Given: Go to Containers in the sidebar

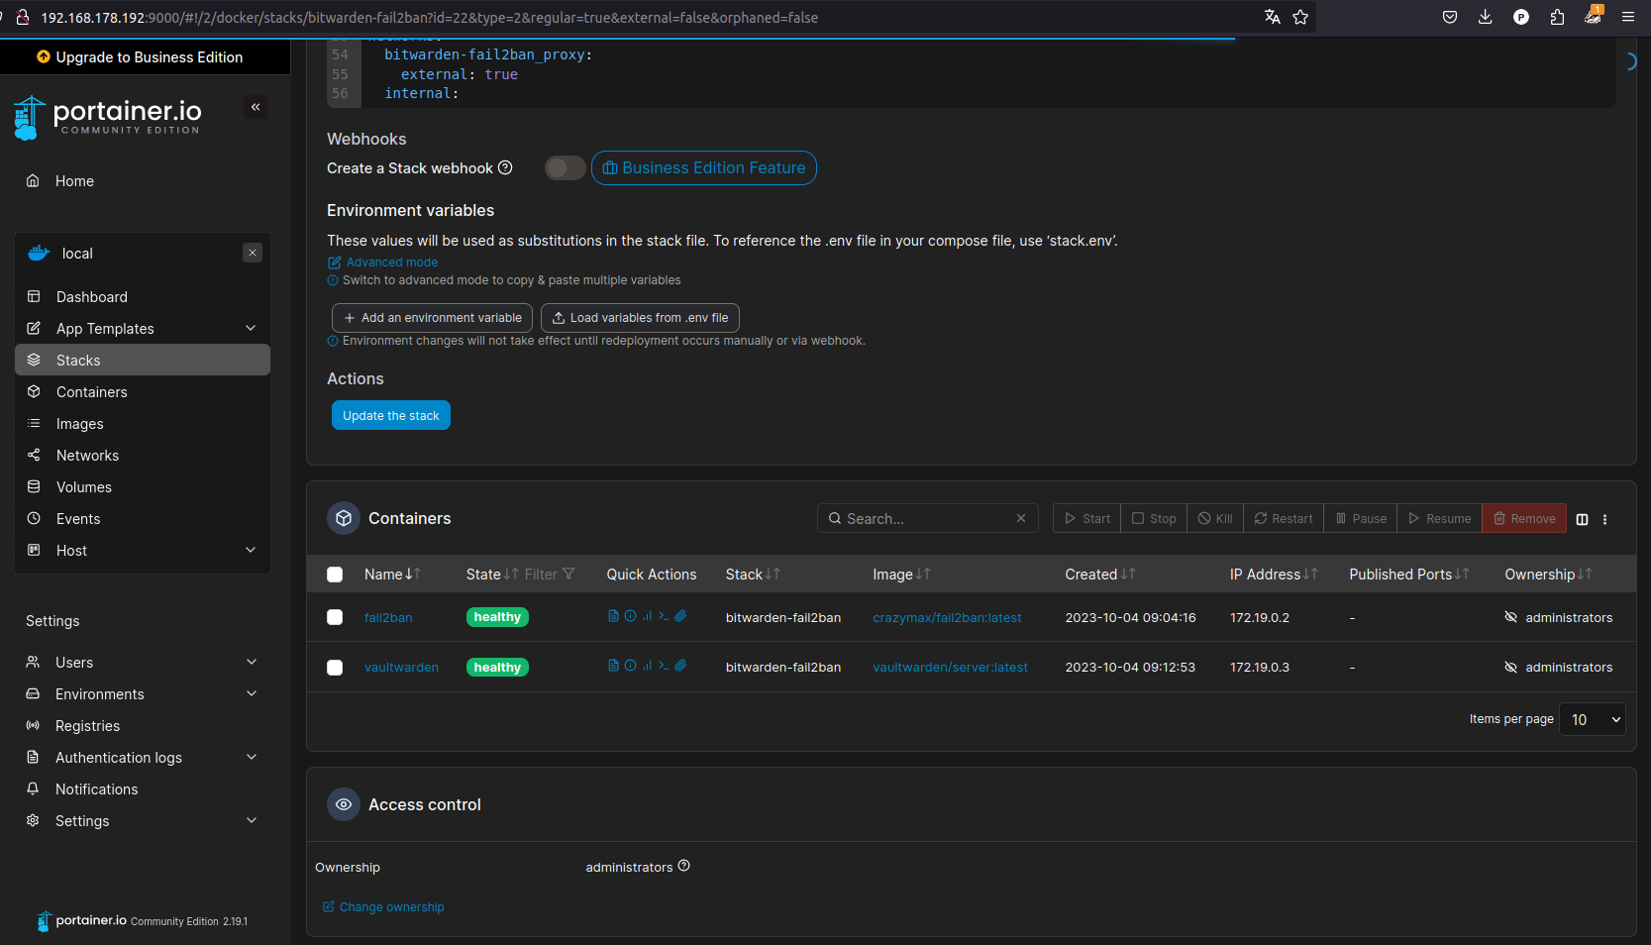Looking at the screenshot, I should click(x=91, y=392).
